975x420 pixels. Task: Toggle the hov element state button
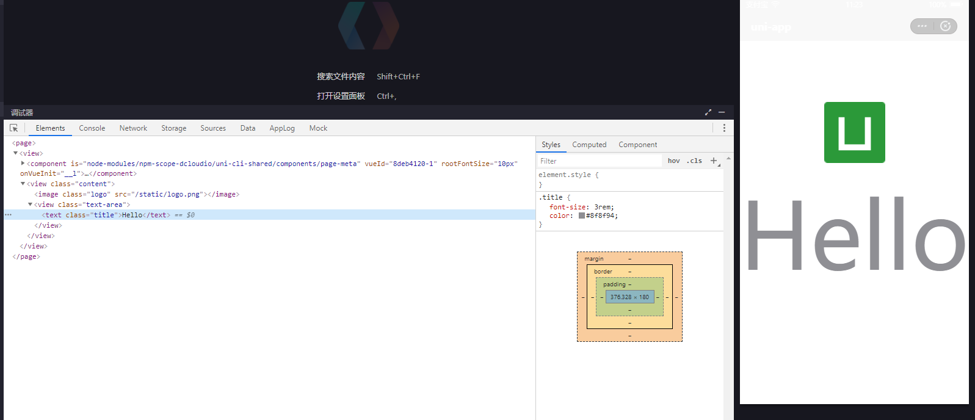(673, 161)
